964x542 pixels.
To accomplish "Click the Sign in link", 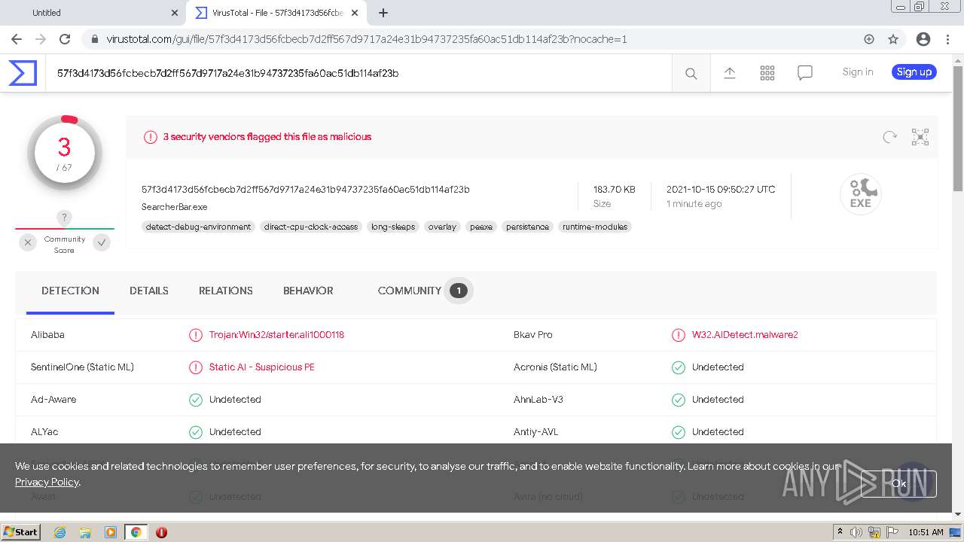I will pyautogui.click(x=858, y=72).
